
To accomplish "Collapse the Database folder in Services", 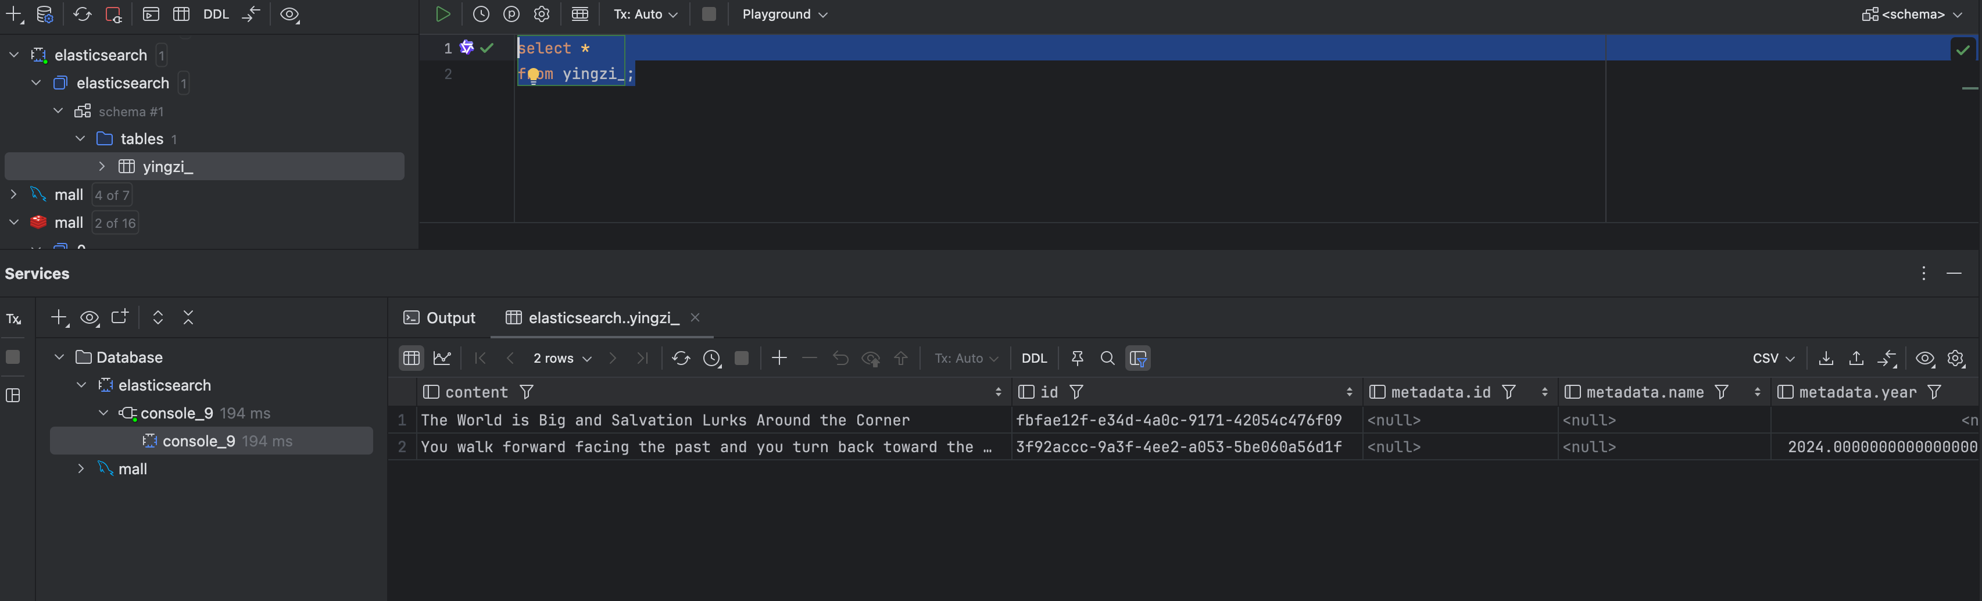I will (x=59, y=357).
